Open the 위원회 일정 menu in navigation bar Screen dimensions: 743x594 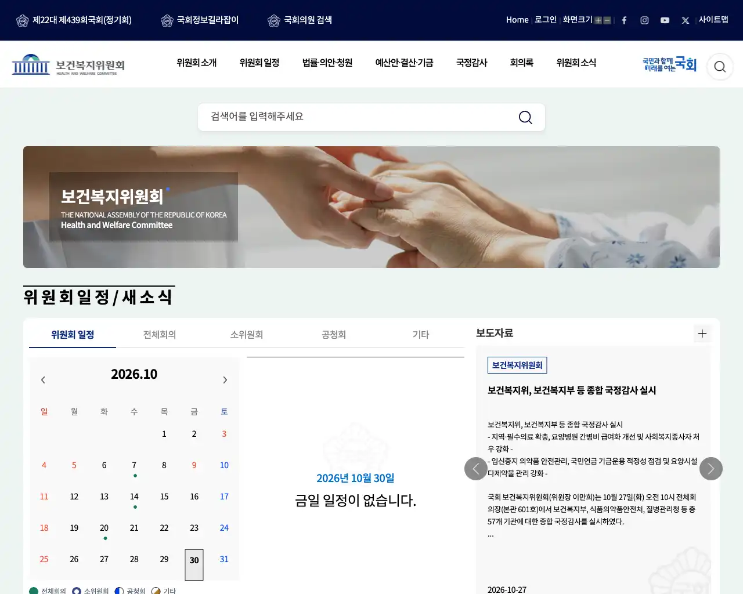259,63
